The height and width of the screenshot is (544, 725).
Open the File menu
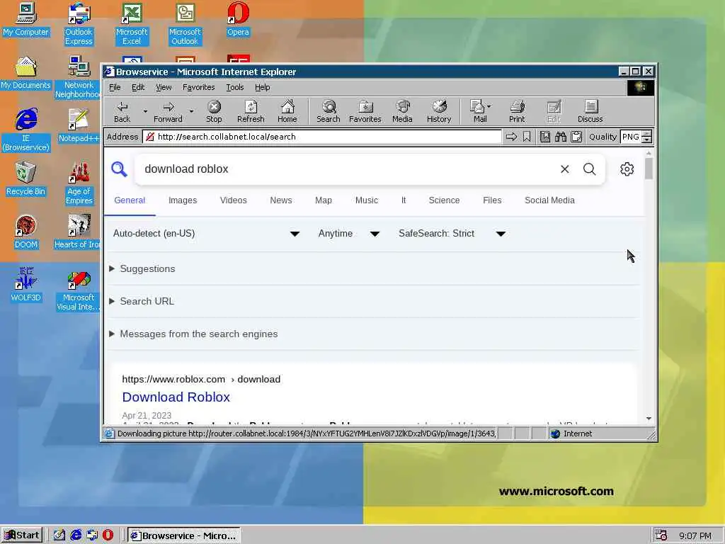coord(115,87)
